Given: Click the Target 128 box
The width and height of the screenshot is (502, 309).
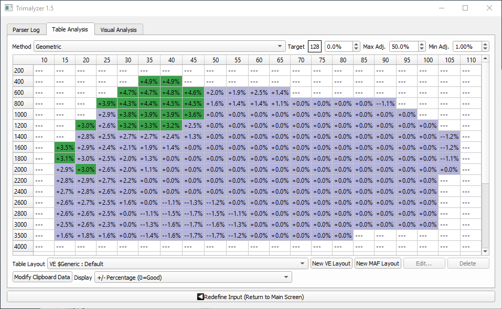Looking at the screenshot, I should tap(315, 47).
